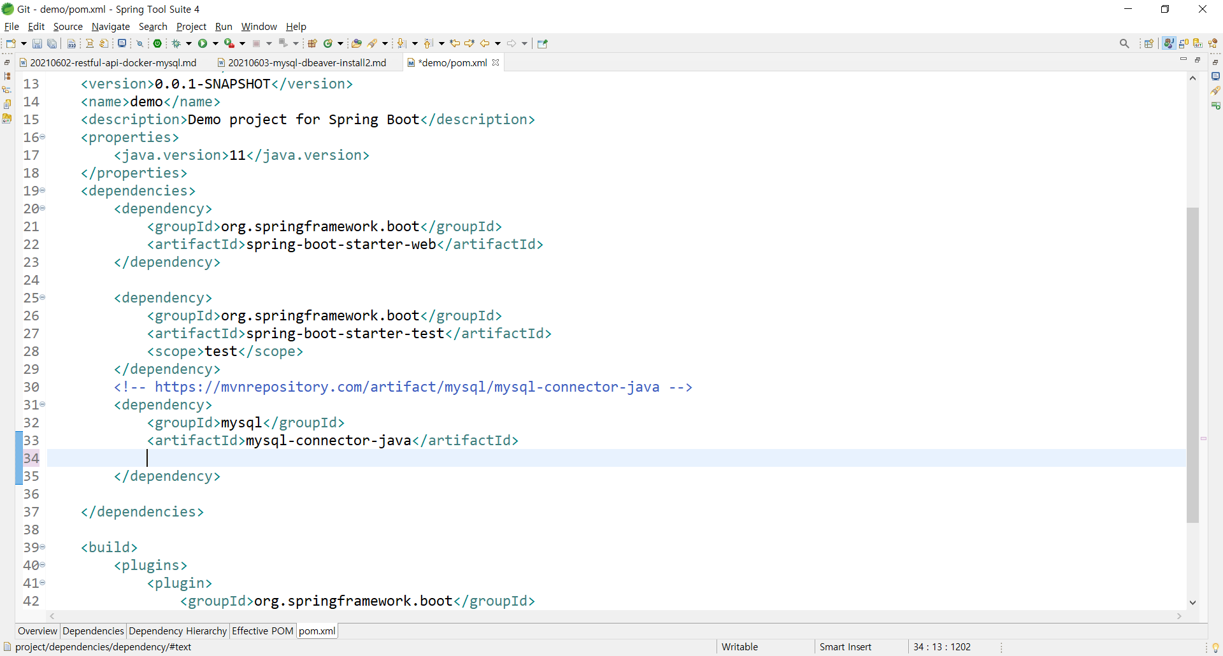This screenshot has width=1223, height=656.
Task: Open the Overview tab of POM editor
Action: point(38,631)
